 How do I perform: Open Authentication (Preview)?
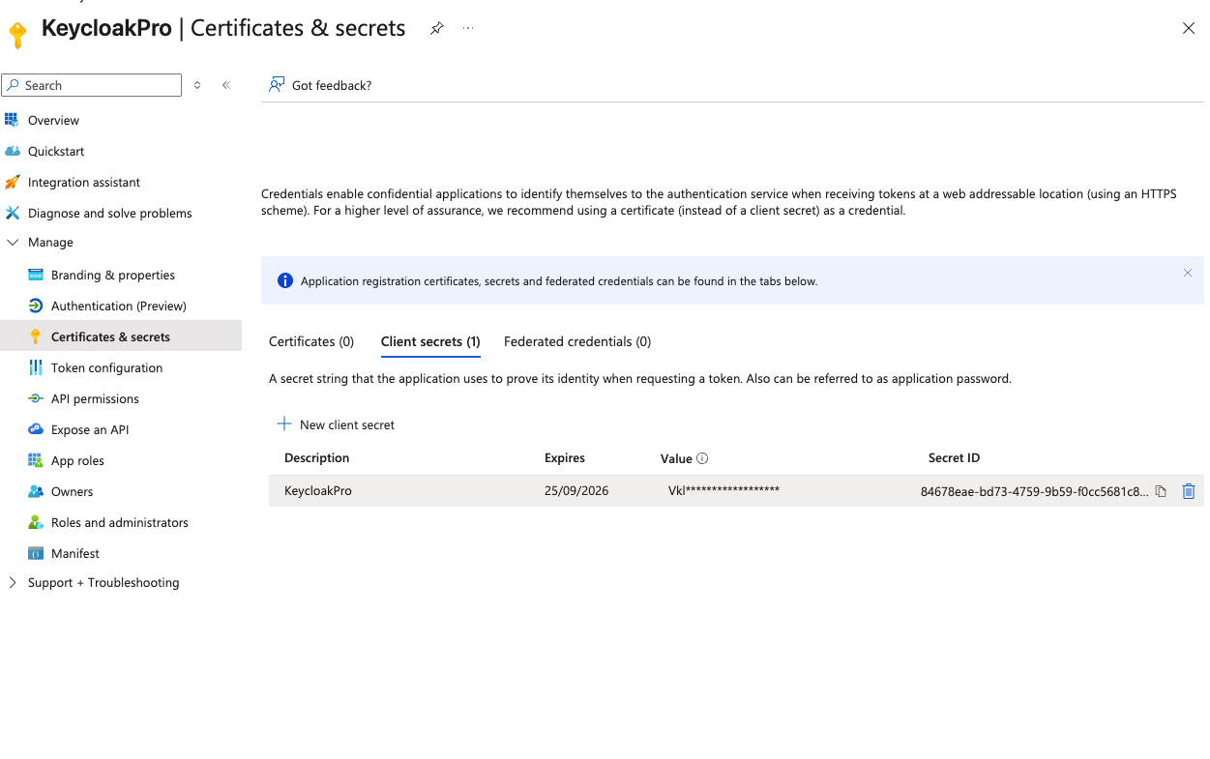tap(119, 306)
